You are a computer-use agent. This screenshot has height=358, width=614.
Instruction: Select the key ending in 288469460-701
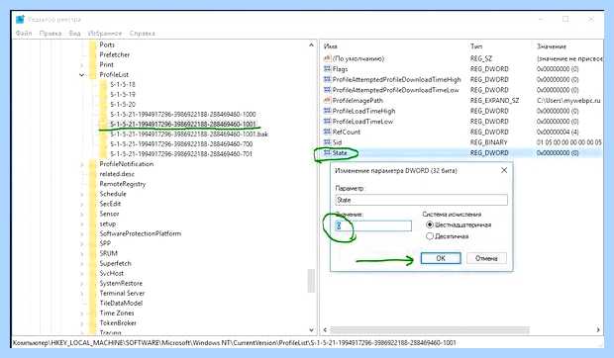[181, 154]
